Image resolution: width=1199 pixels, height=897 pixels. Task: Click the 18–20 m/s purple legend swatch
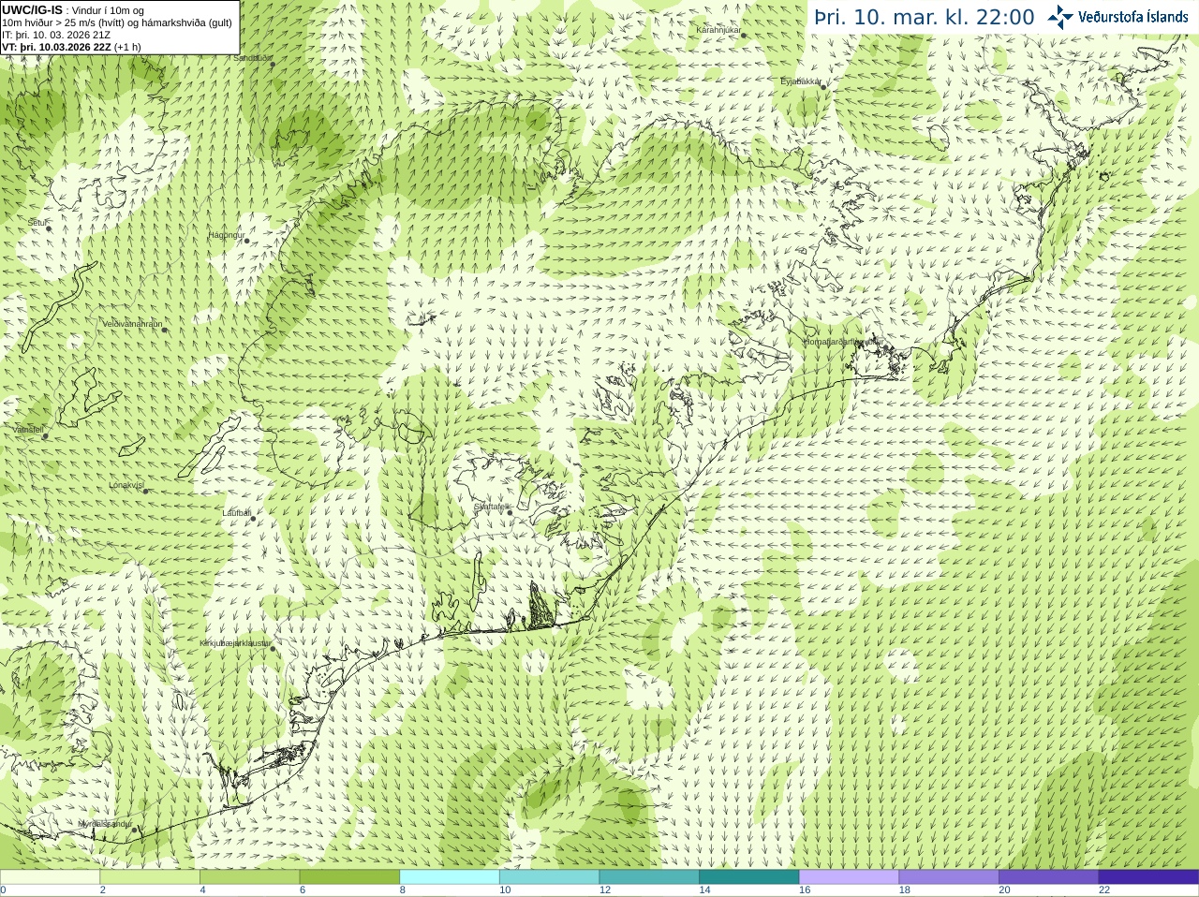coord(949,877)
